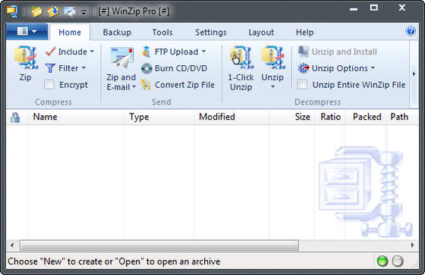Viewport: 425px width, 275px height.
Task: Sort by the Modified column header
Action: click(231, 117)
